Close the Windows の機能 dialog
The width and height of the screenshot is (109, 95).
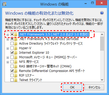point(102,3)
